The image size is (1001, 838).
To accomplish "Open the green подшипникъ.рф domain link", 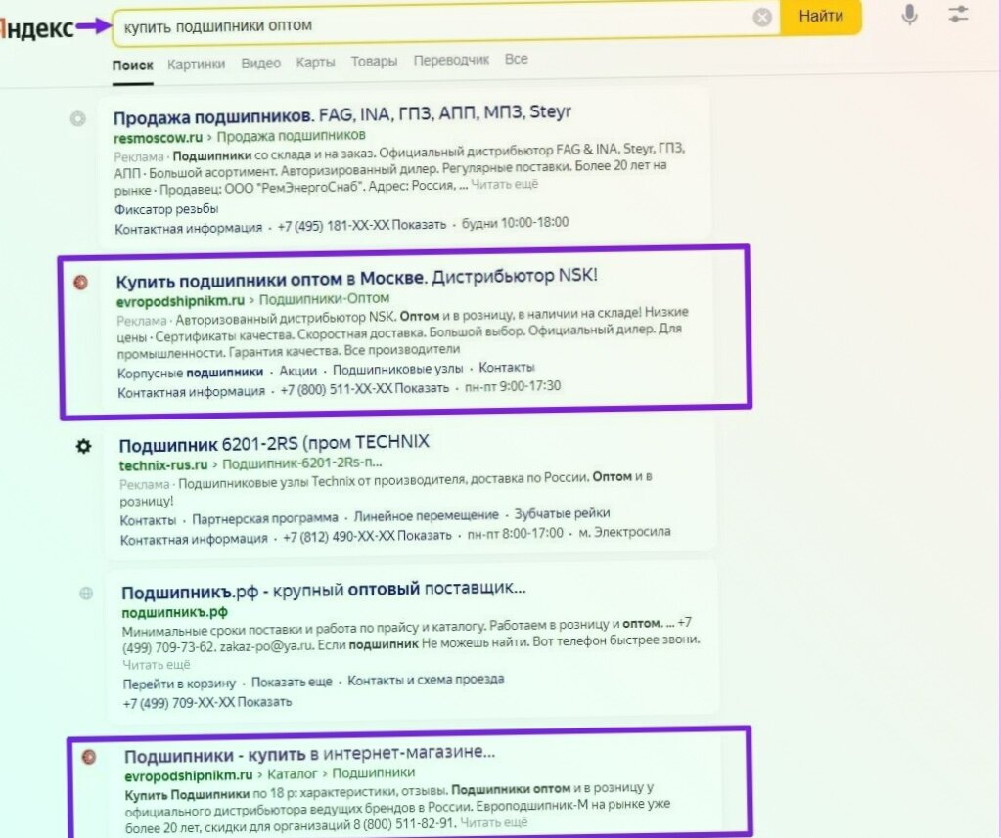I will pyautogui.click(x=175, y=612).
